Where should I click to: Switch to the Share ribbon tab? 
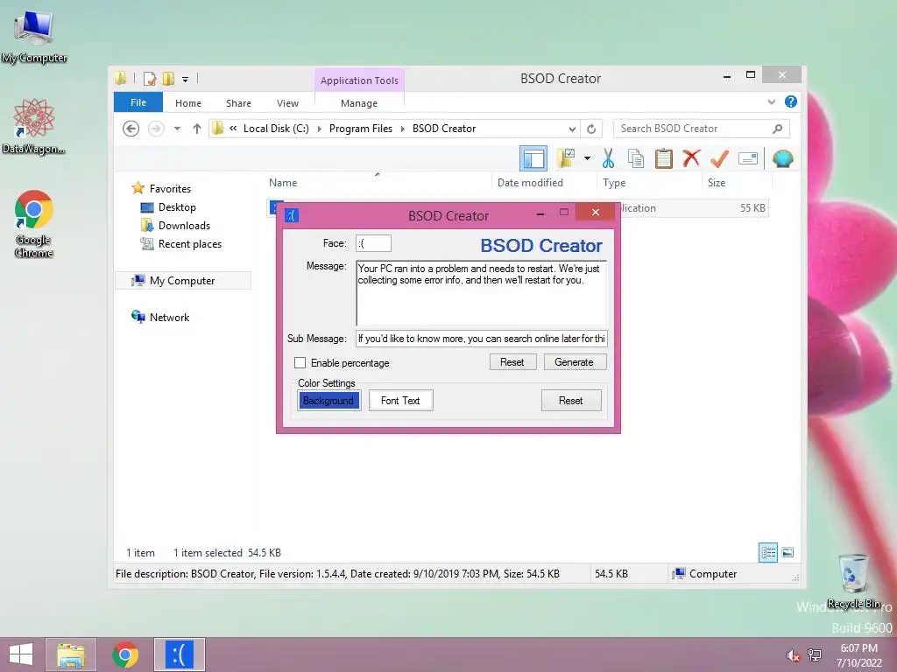point(238,103)
